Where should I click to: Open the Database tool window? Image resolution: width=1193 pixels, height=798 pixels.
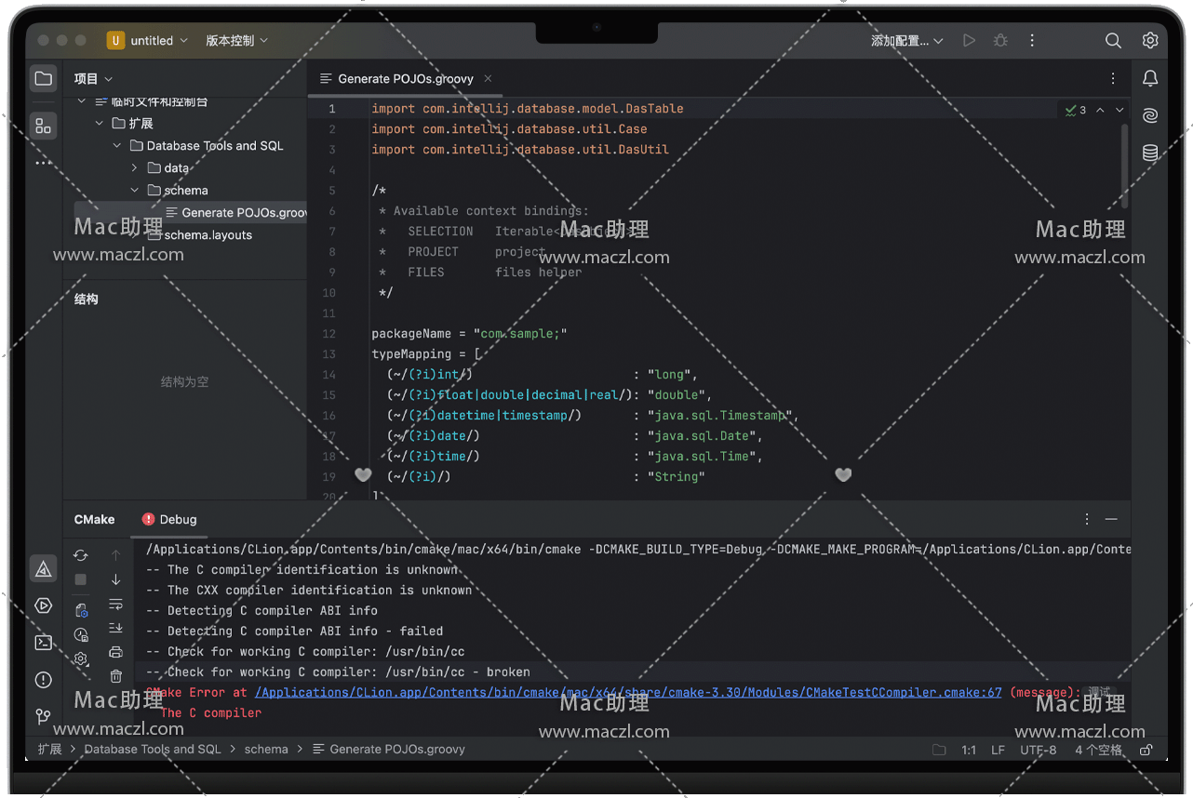[x=1150, y=153]
